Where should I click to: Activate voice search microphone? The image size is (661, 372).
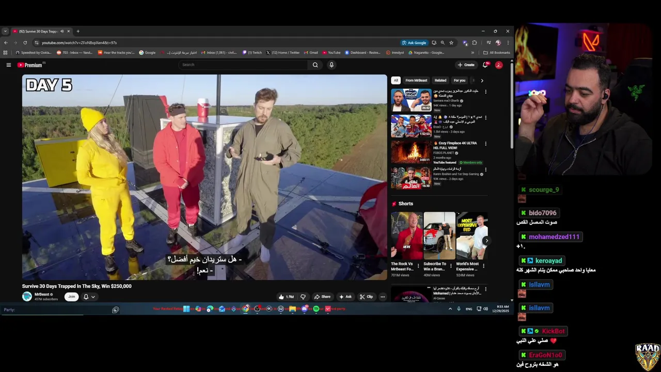tap(332, 65)
